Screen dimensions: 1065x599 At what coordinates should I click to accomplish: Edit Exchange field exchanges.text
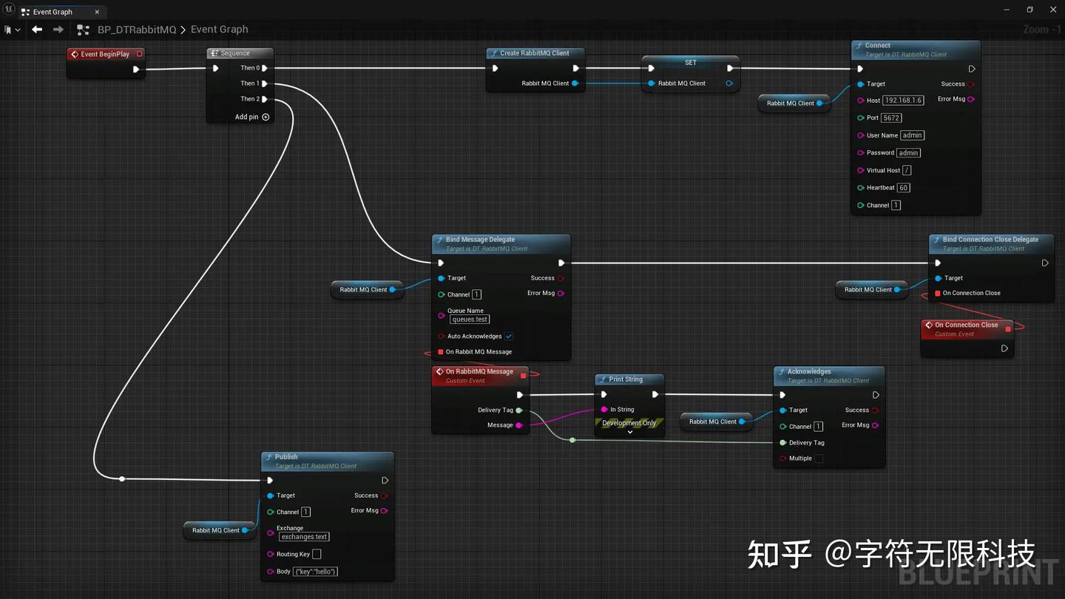click(x=304, y=537)
